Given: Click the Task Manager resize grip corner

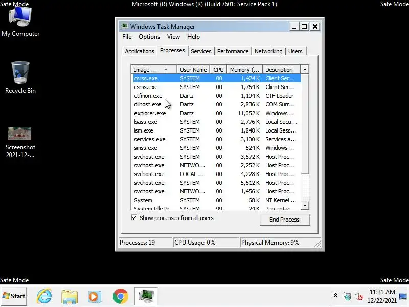Looking at the screenshot, I should coord(317,244).
